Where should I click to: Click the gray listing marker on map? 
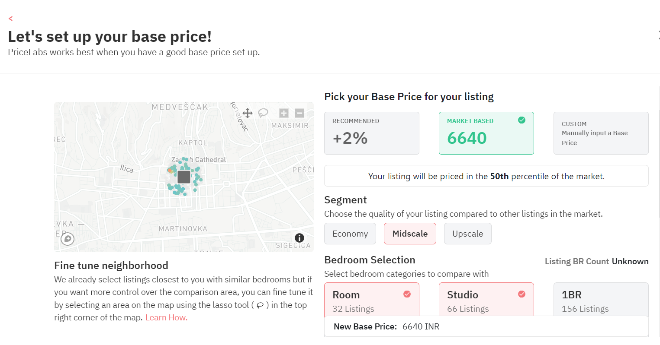184,177
